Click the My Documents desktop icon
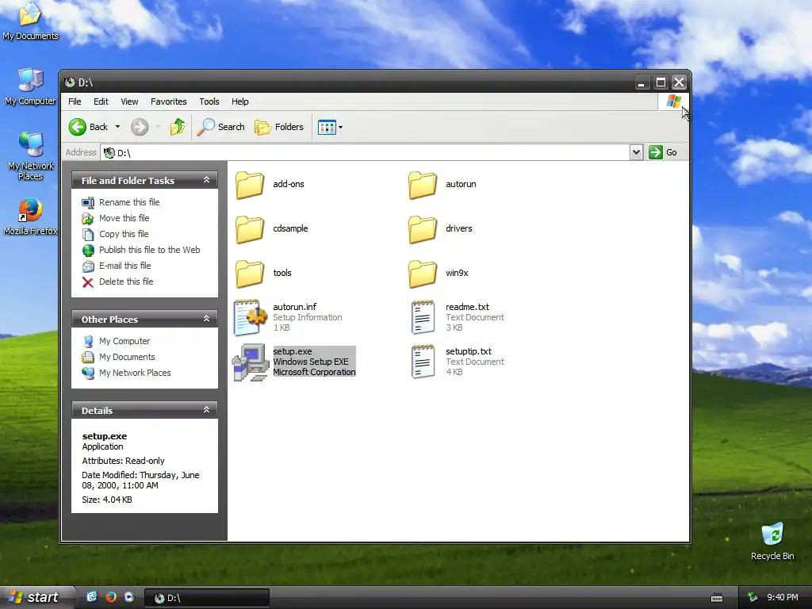This screenshot has width=812, height=609. click(30, 21)
